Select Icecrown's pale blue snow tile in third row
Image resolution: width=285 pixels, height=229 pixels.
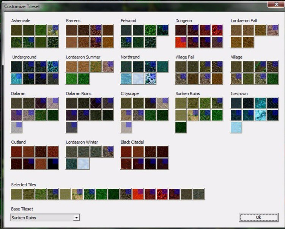(x=236, y=127)
